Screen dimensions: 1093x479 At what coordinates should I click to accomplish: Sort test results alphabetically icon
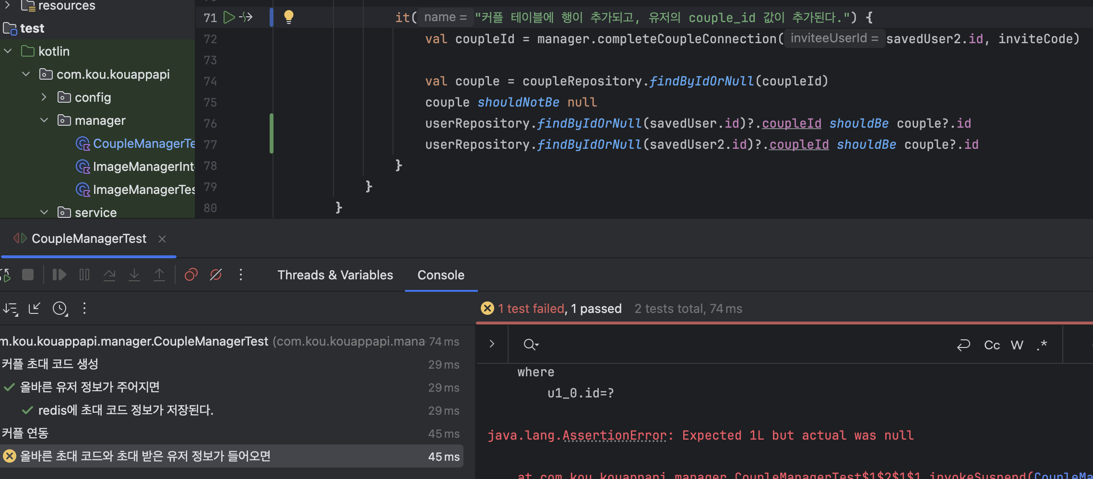[11, 309]
